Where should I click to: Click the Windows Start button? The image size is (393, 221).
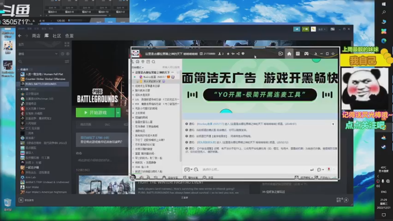coord(384,4)
